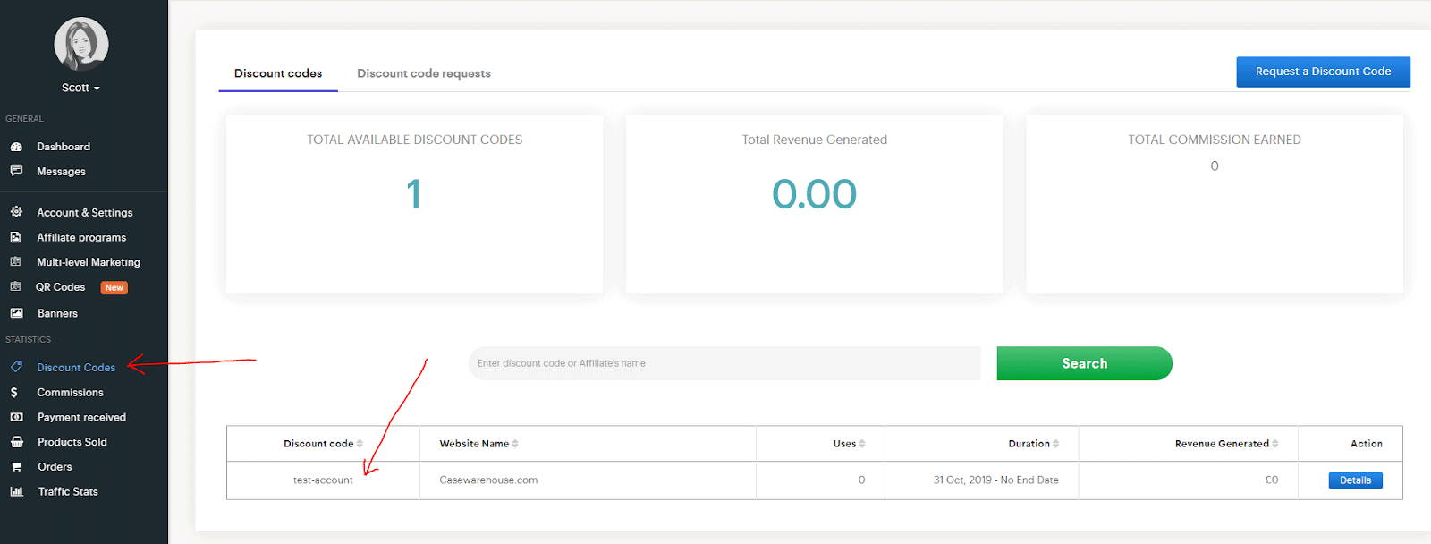Click the test-account discount code cell

click(323, 480)
